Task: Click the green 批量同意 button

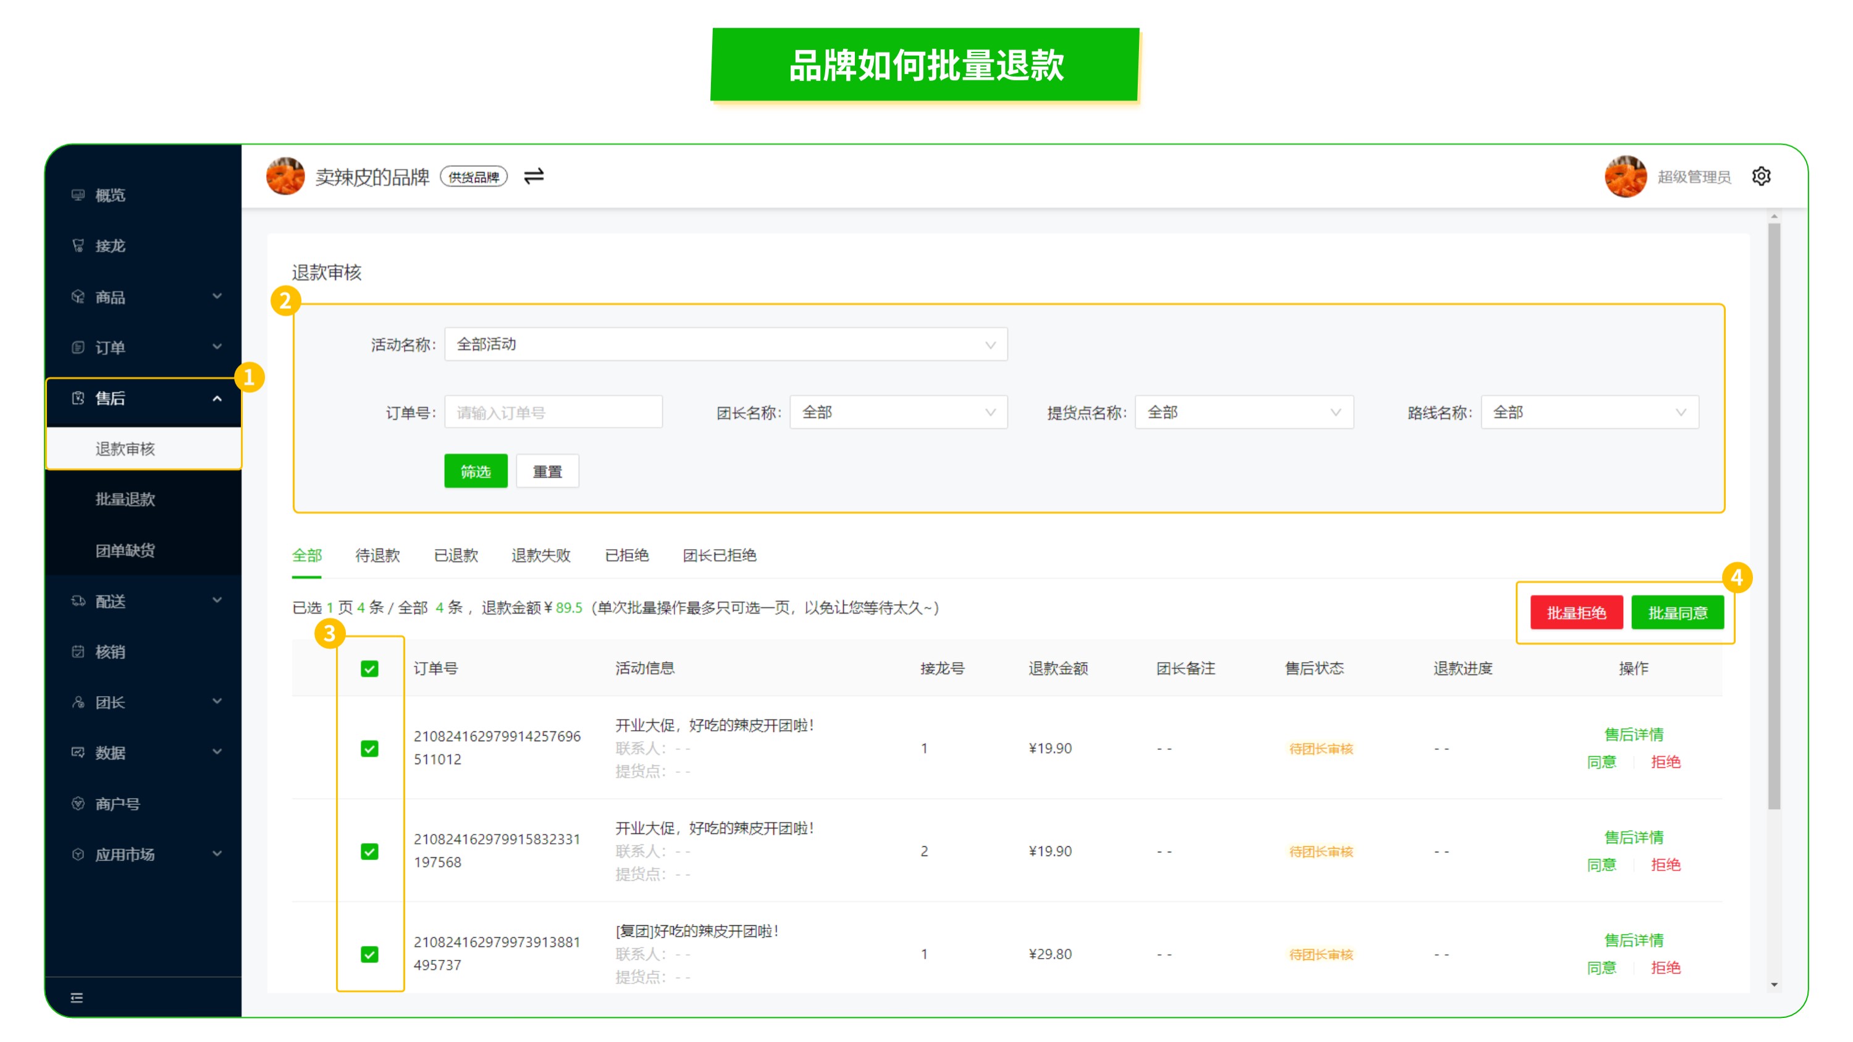Action: click(x=1678, y=613)
